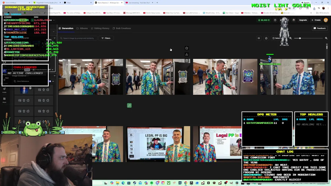Open the gift rewards icon
The width and height of the screenshot is (331, 186).
click(x=294, y=20)
